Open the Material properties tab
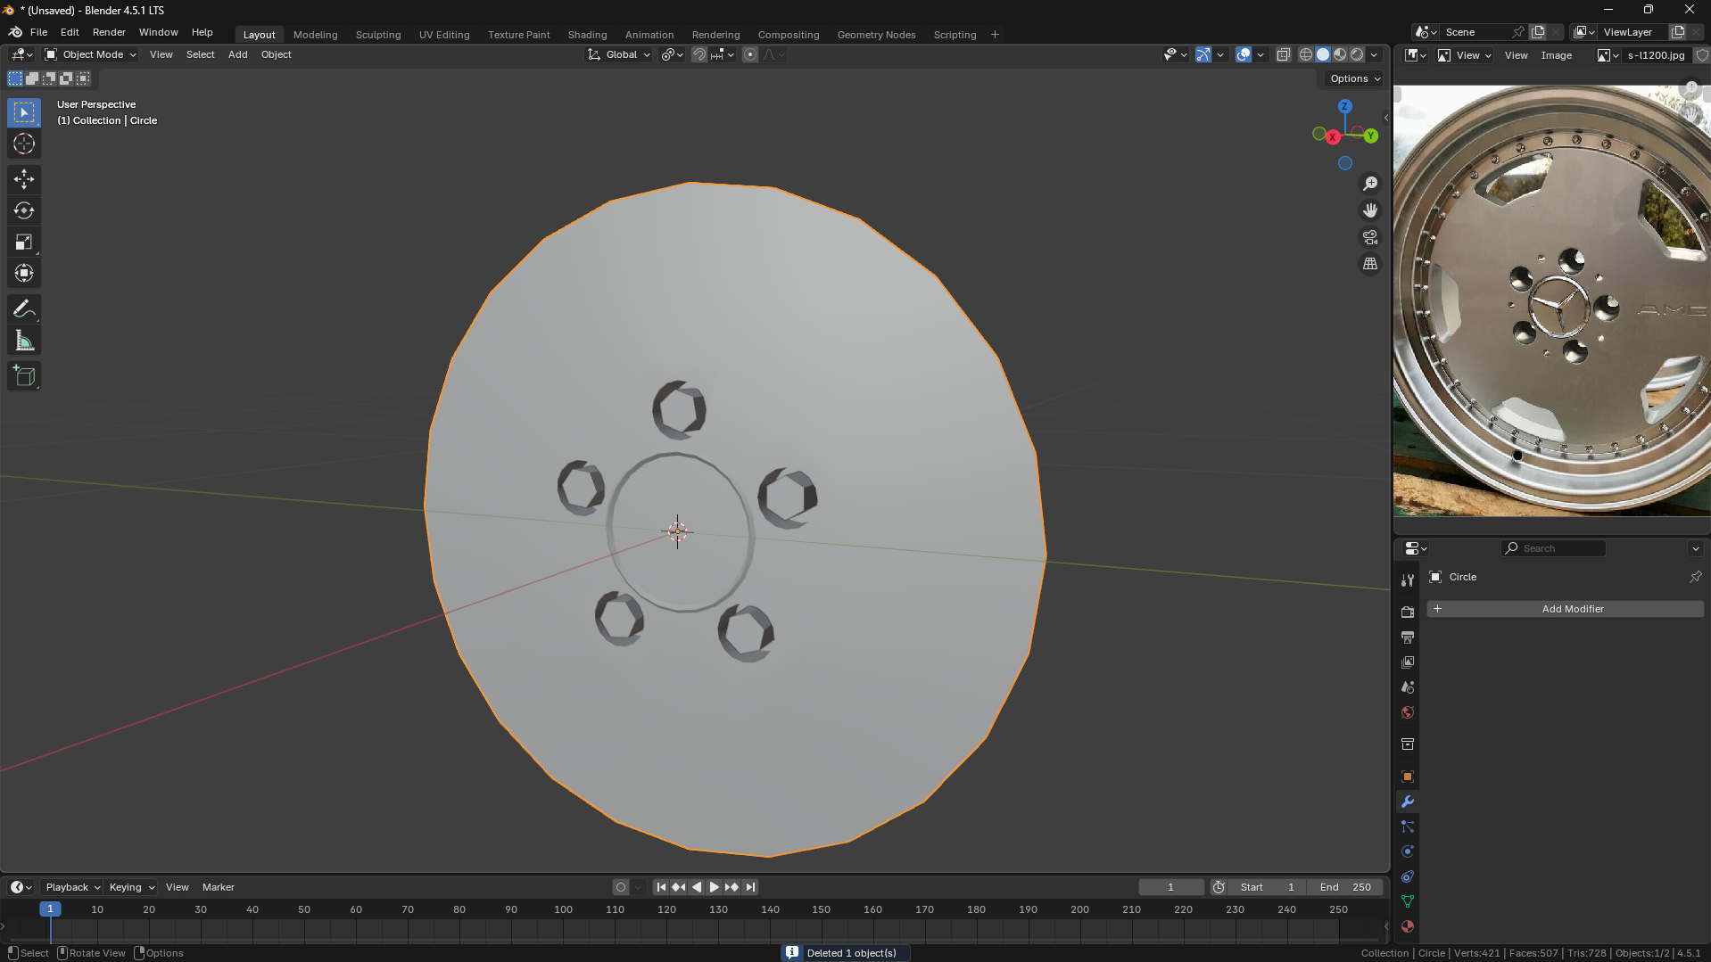The image size is (1711, 962). pyautogui.click(x=1408, y=926)
